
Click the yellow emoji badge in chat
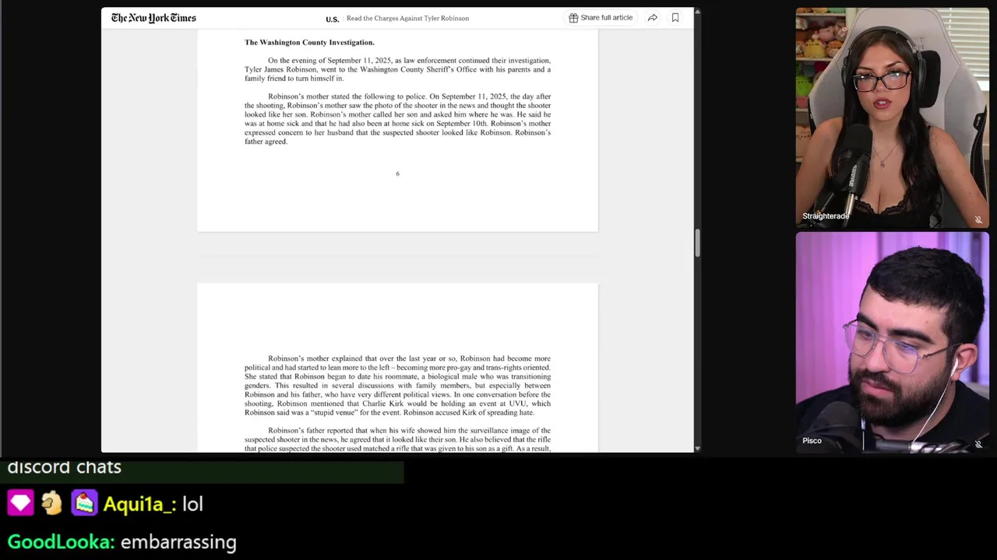tap(51, 503)
